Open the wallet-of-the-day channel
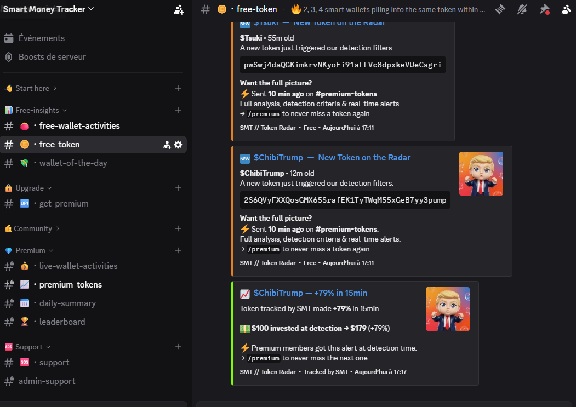 [93, 163]
